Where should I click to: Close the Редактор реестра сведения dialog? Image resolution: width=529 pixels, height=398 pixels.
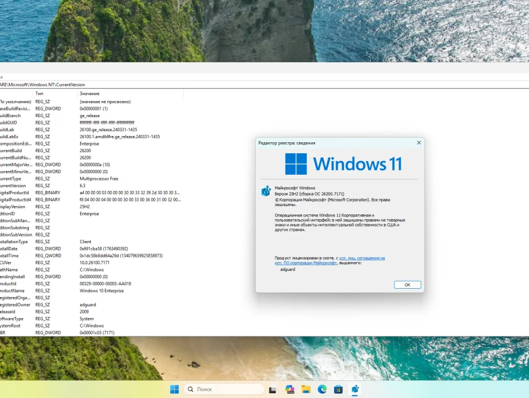418,142
